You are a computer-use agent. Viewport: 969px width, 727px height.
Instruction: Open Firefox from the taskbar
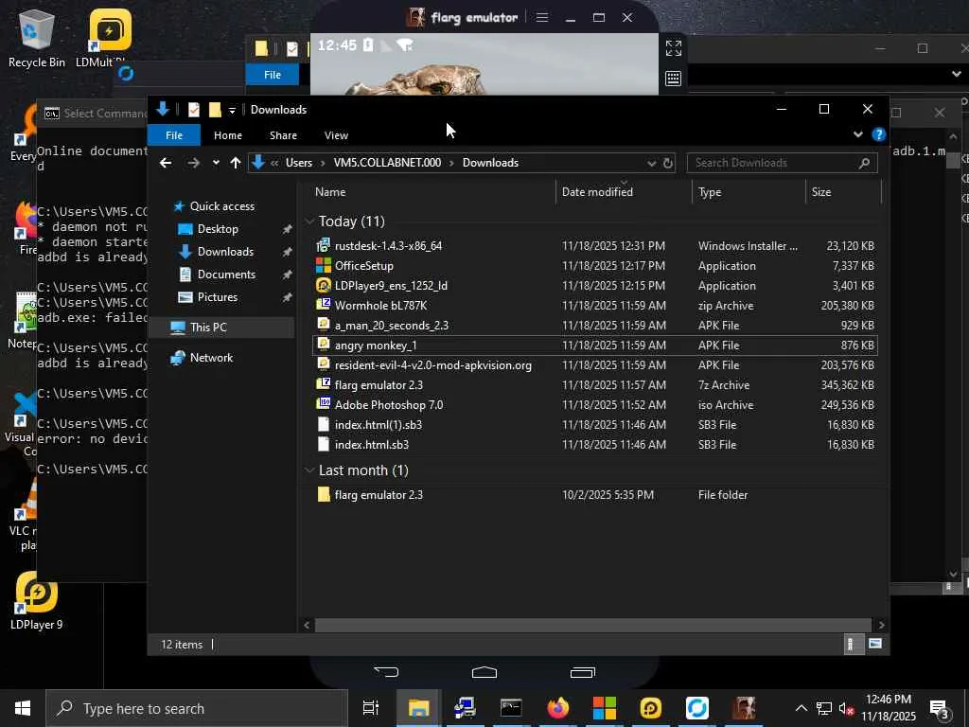point(557,708)
